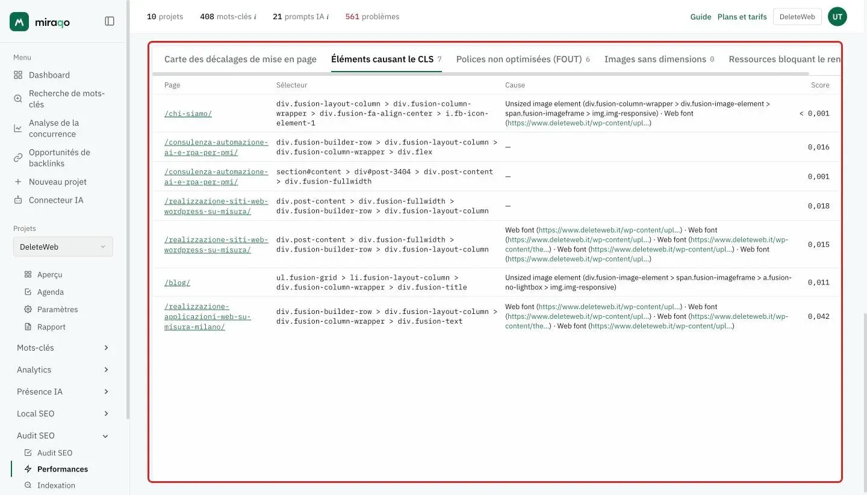Expand the Mots-clés section

click(63, 348)
